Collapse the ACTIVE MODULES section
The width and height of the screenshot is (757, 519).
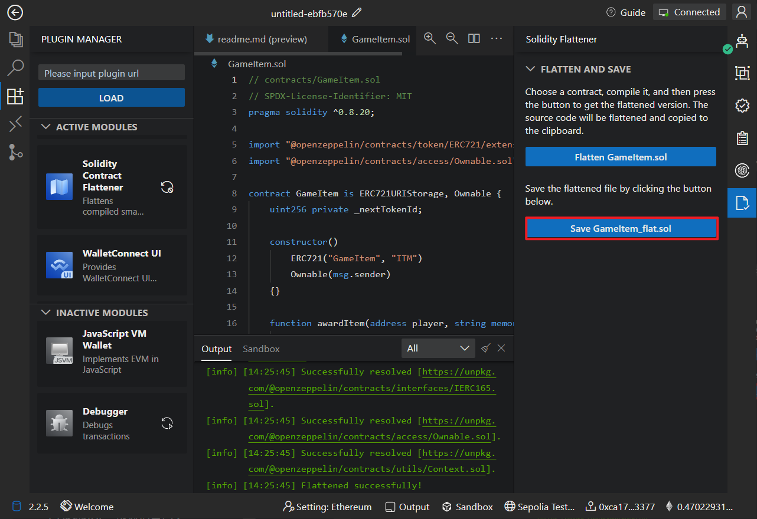click(46, 127)
